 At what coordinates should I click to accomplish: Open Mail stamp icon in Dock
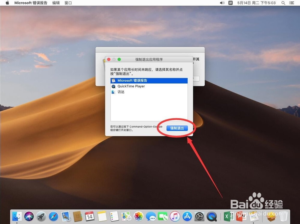point(66,217)
